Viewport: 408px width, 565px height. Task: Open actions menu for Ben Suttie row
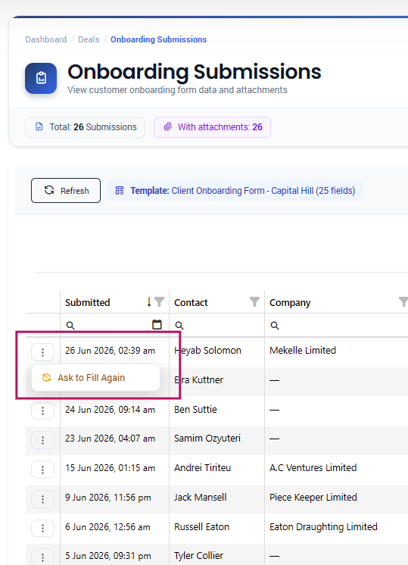[x=42, y=410]
